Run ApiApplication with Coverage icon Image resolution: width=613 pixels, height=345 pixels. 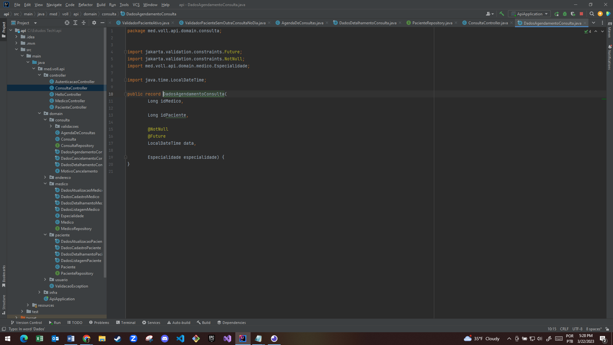(573, 14)
